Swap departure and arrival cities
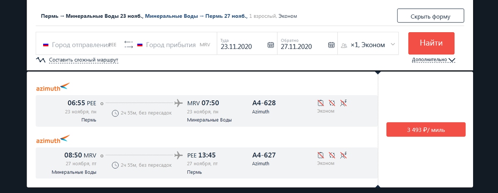Image resolution: width=498 pixels, height=193 pixels. 128,45
